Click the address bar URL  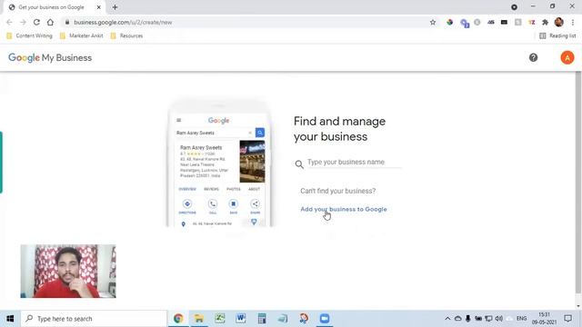point(123,22)
